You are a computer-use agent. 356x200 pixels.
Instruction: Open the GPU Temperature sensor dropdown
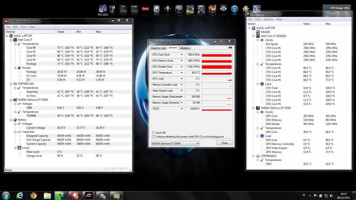tap(181, 73)
